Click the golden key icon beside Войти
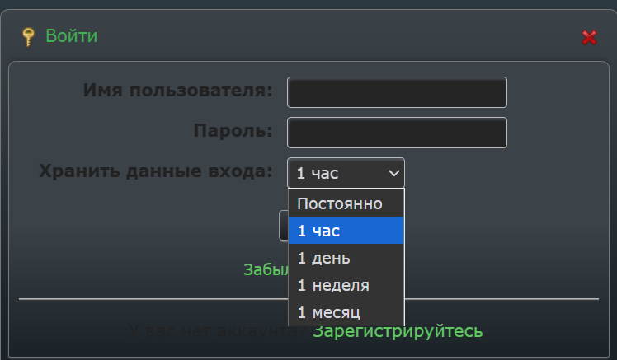This screenshot has height=360, width=617. (x=29, y=36)
